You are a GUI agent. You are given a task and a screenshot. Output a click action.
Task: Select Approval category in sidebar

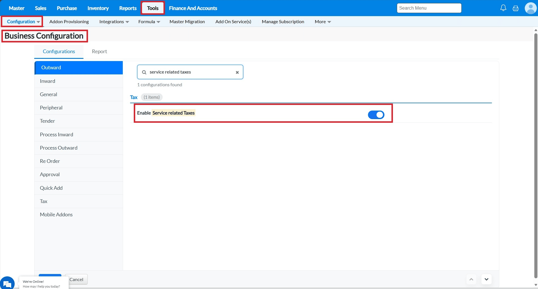tap(79, 174)
